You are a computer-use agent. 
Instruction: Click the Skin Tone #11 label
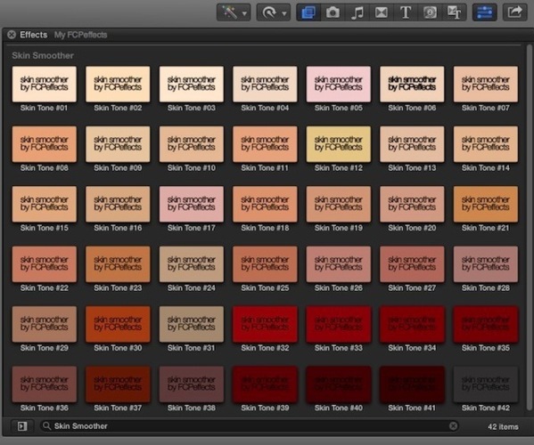tap(265, 168)
